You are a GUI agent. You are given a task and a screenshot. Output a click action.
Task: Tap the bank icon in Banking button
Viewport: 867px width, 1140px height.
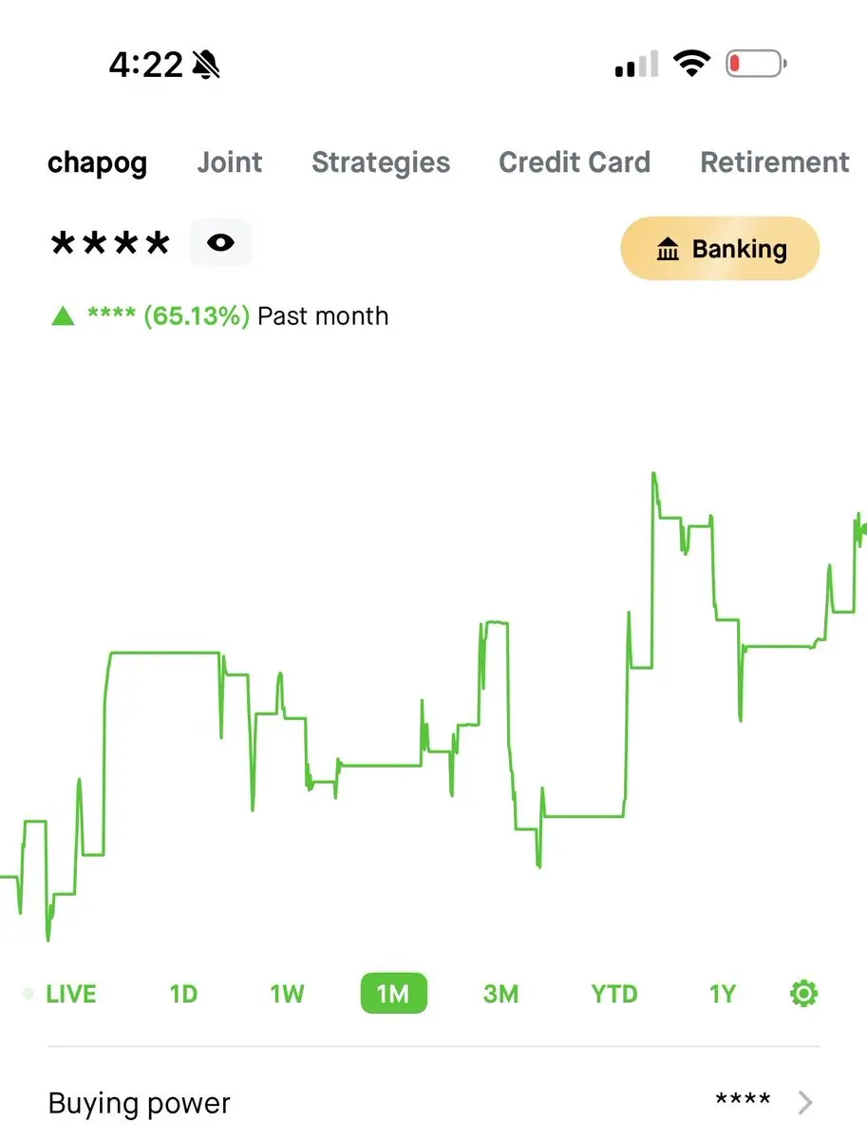[669, 250]
